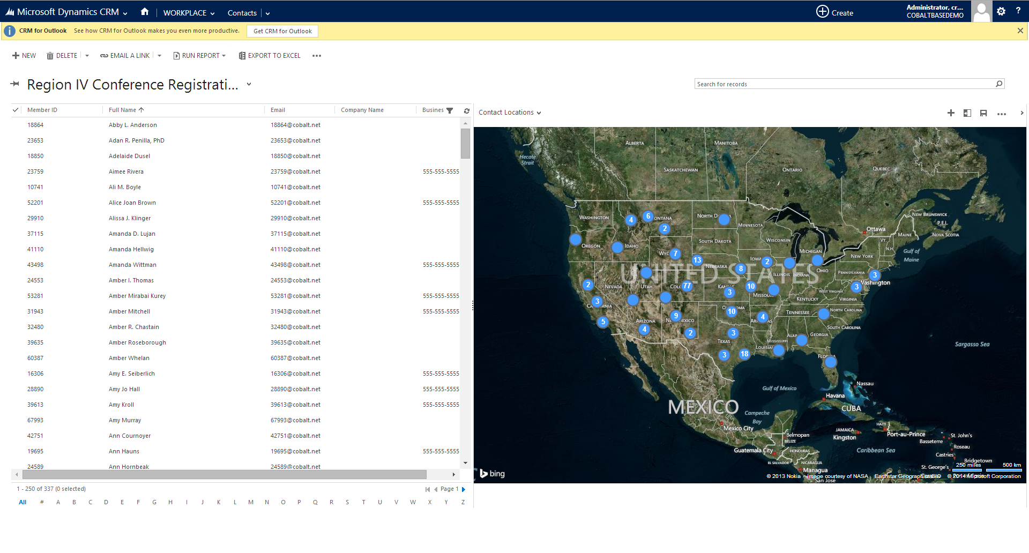1029x553 pixels.
Task: Save the Contact Locations map view
Action: [983, 113]
